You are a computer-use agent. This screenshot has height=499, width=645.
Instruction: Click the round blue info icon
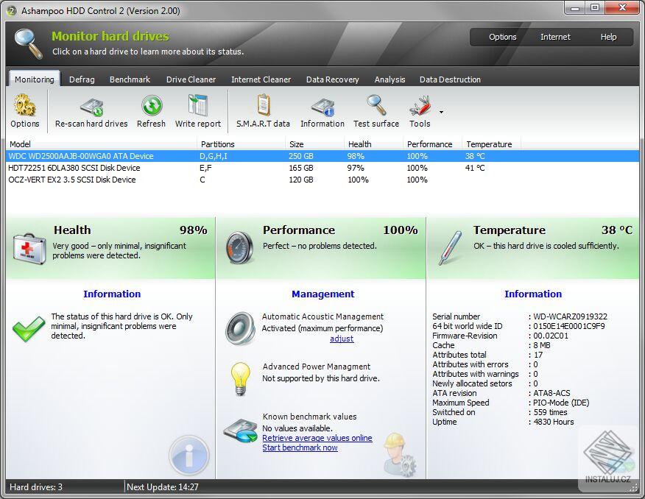pyautogui.click(x=189, y=456)
